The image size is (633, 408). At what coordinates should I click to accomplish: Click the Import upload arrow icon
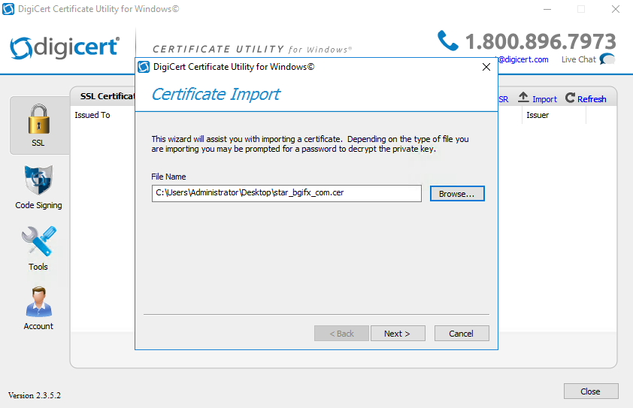coord(523,97)
